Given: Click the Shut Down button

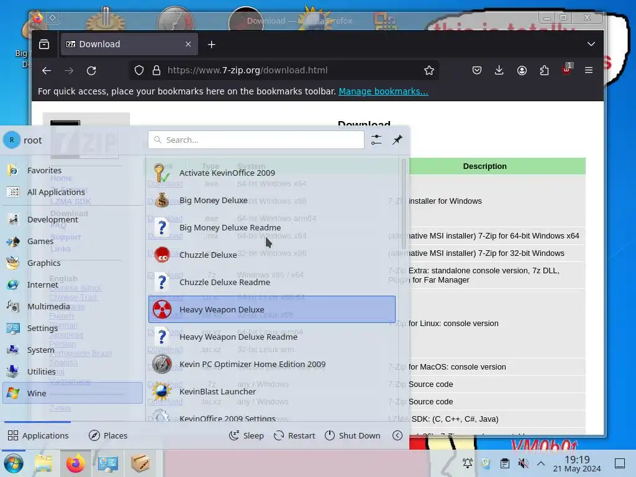Looking at the screenshot, I should [353, 435].
